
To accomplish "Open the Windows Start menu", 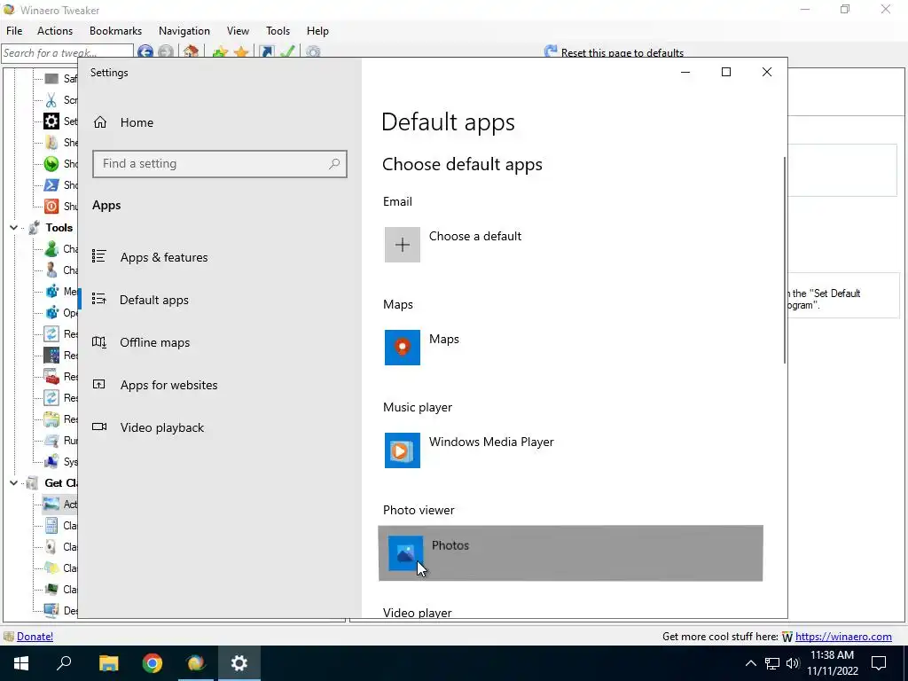I will 21,663.
